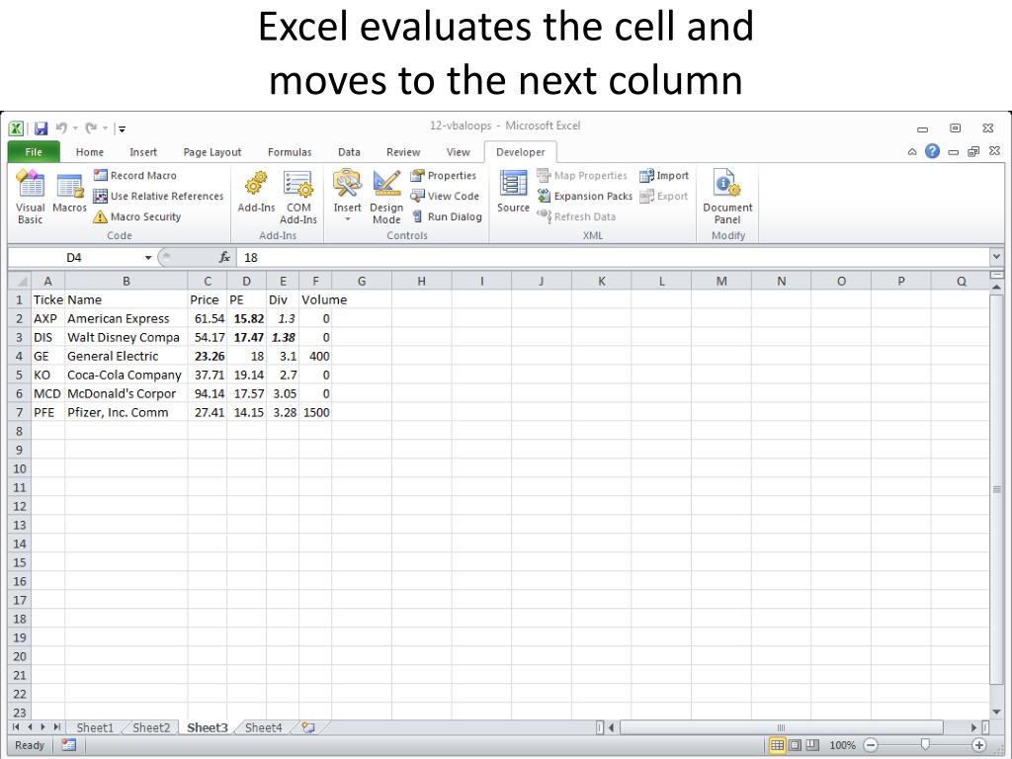Open the Undo history dropdown

[75, 127]
